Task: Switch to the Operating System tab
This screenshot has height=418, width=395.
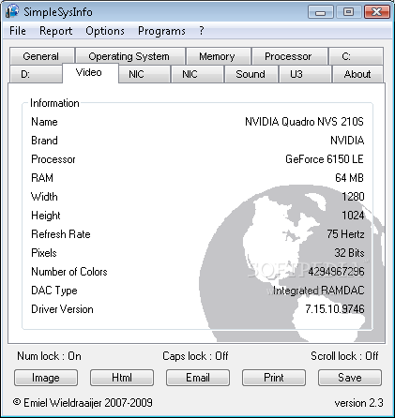Action: pos(130,56)
